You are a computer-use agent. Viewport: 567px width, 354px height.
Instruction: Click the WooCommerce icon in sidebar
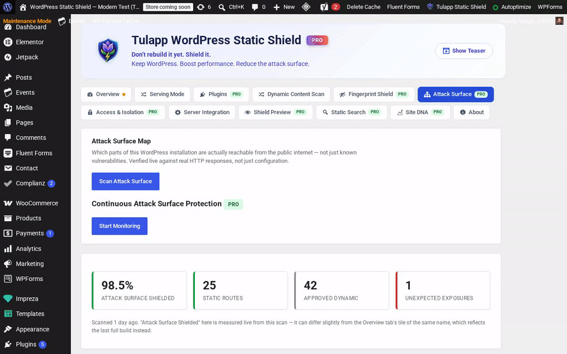pos(8,203)
